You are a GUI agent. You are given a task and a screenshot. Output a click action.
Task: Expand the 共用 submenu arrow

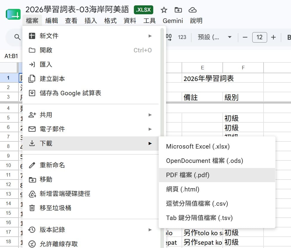pos(150,115)
